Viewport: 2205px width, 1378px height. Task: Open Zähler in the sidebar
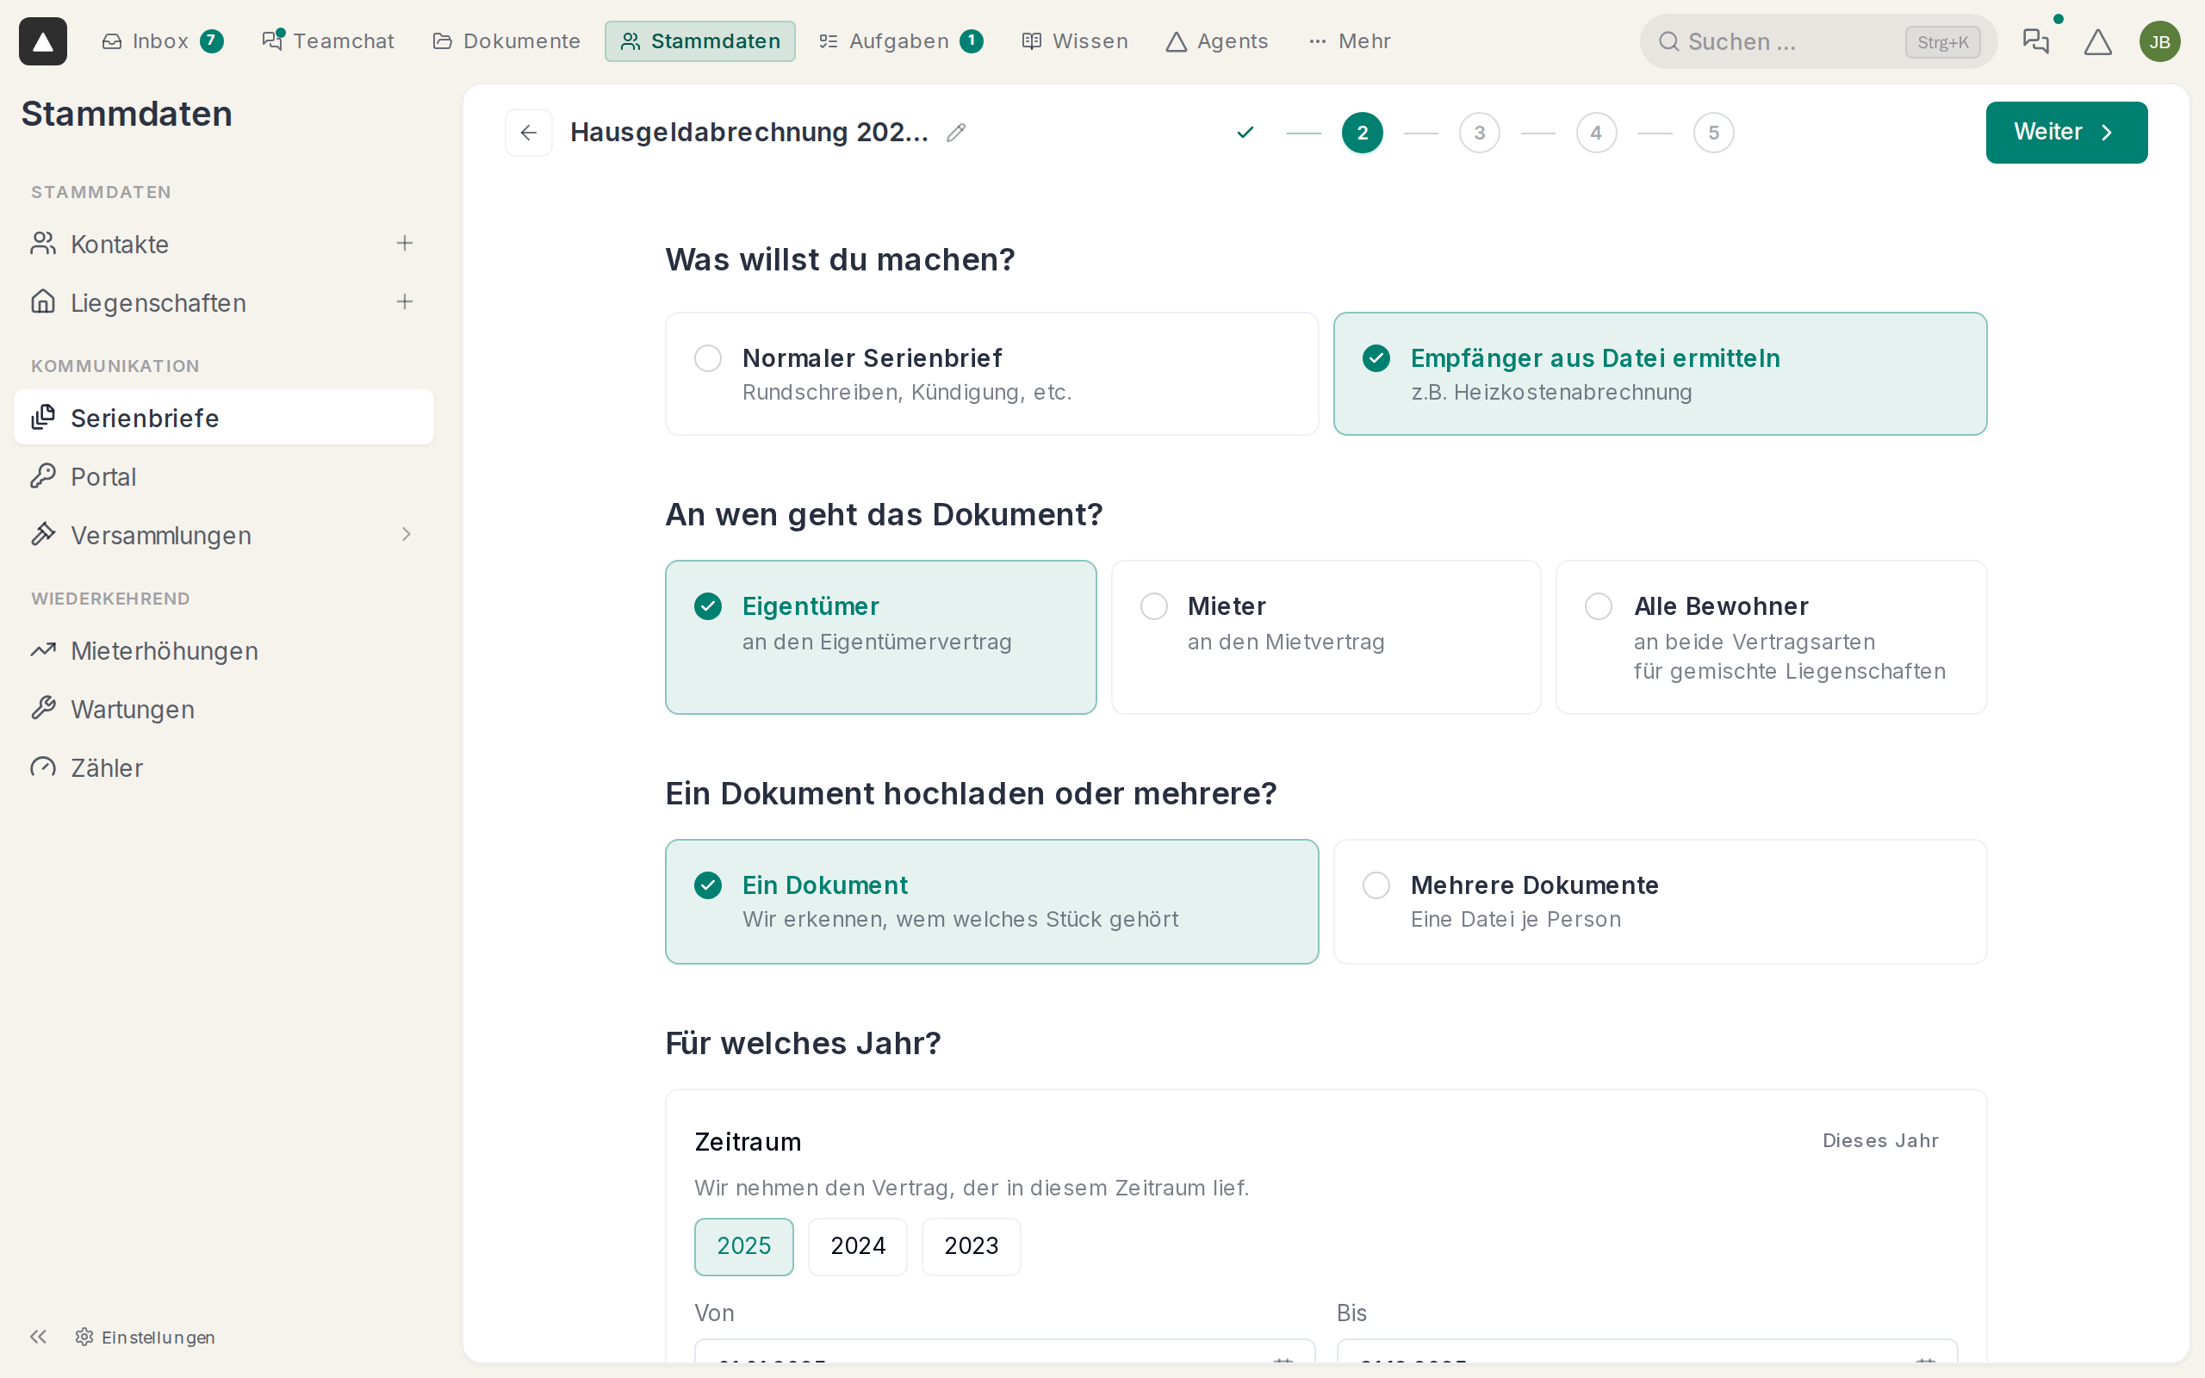point(223,767)
